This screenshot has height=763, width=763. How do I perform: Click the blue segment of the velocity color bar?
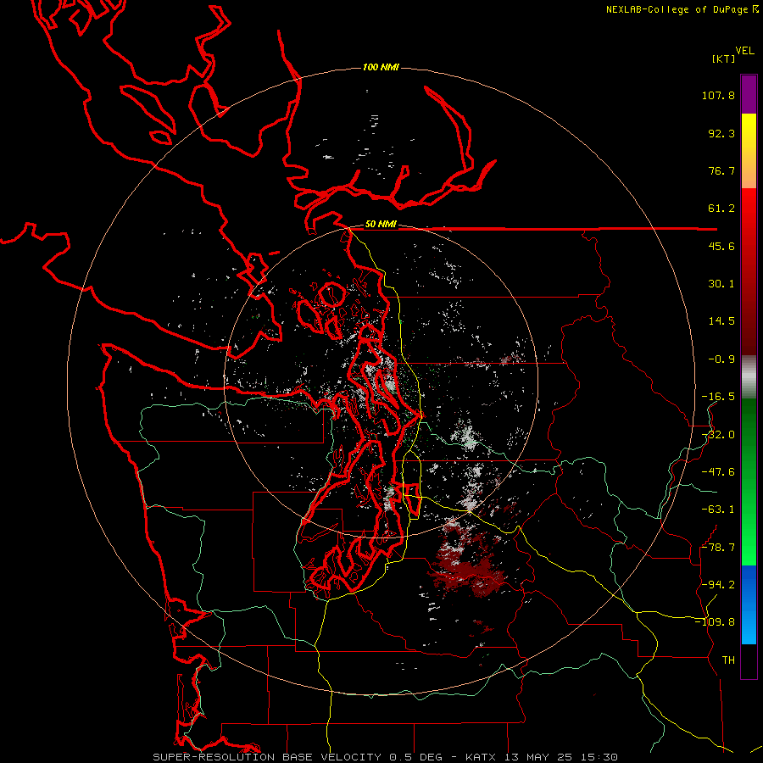(749, 604)
